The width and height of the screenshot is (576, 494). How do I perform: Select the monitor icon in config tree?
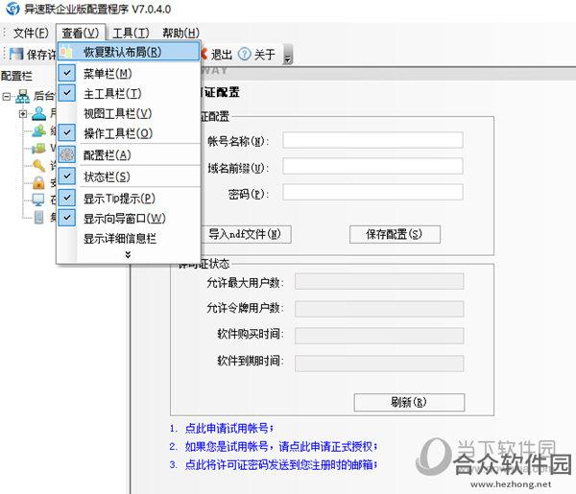38,200
